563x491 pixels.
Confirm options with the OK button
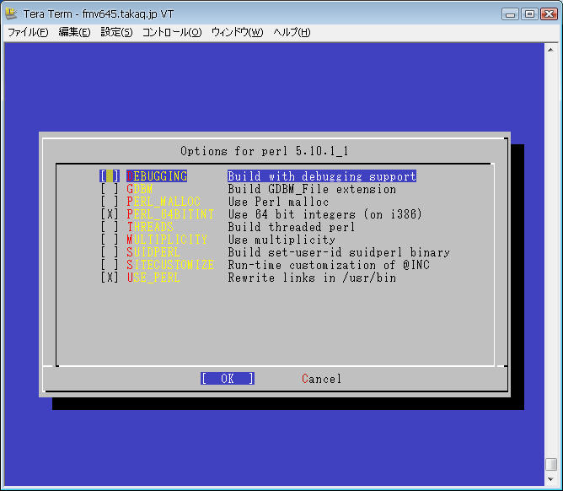(228, 379)
